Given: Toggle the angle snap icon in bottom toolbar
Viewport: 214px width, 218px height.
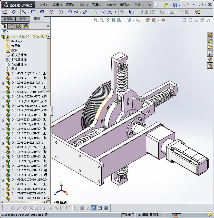Looking at the screenshot, I should point(88,208).
